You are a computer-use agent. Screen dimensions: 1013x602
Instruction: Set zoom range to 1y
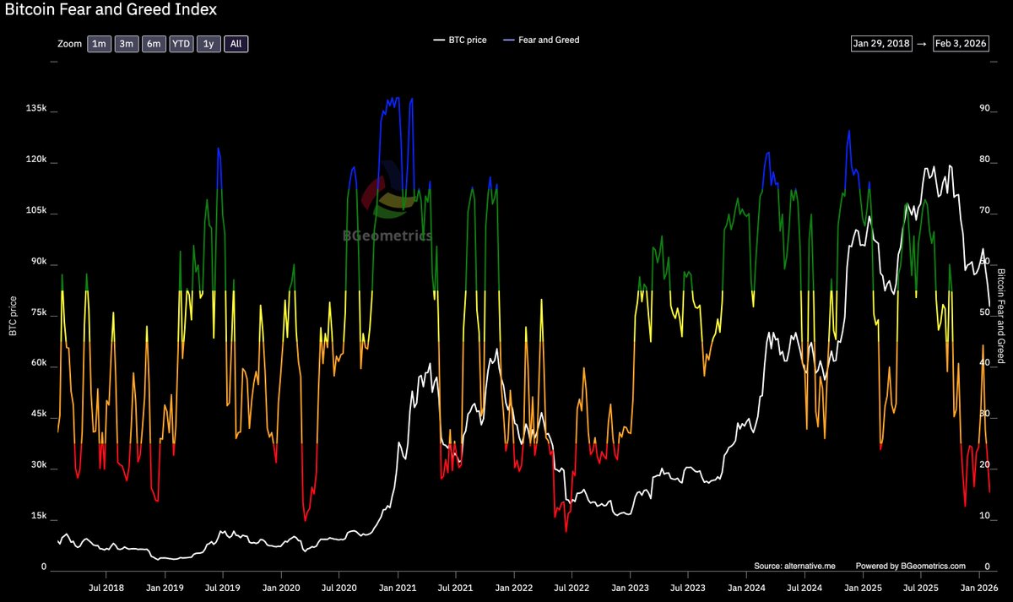(209, 44)
